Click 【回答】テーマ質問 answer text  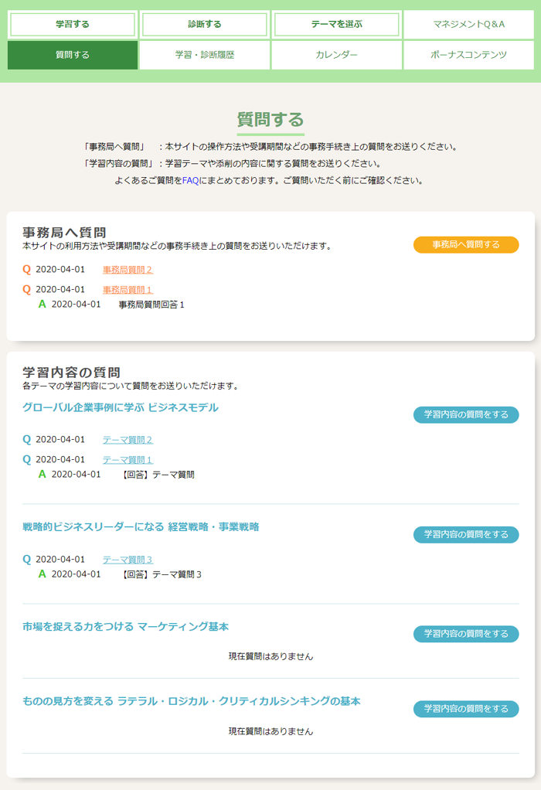click(x=157, y=475)
